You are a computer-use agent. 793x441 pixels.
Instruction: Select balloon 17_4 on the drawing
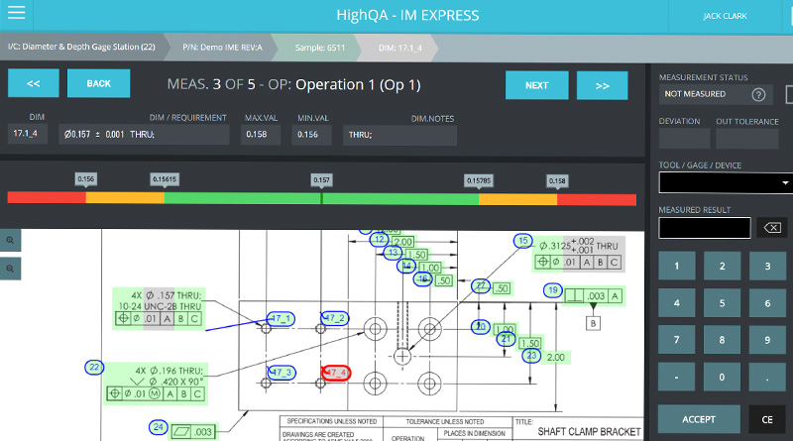(x=336, y=373)
